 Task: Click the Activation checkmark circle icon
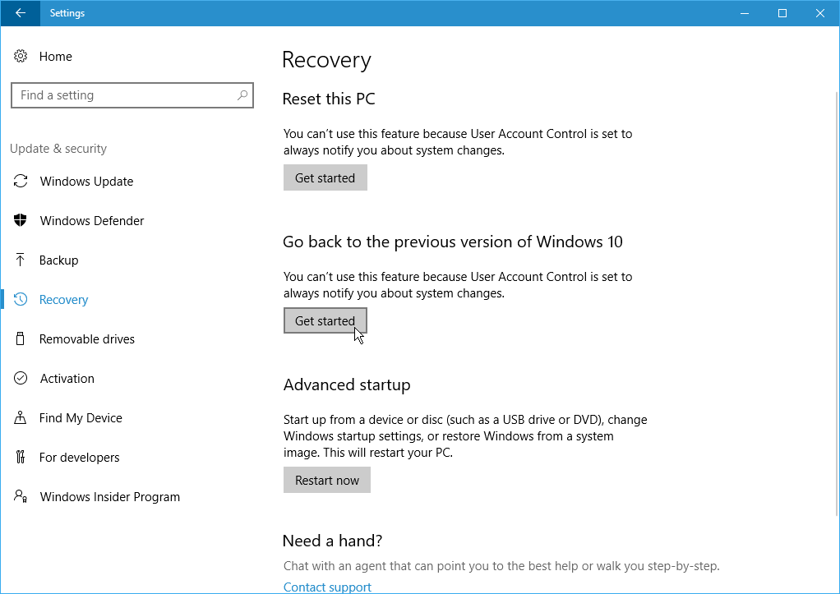(x=21, y=379)
